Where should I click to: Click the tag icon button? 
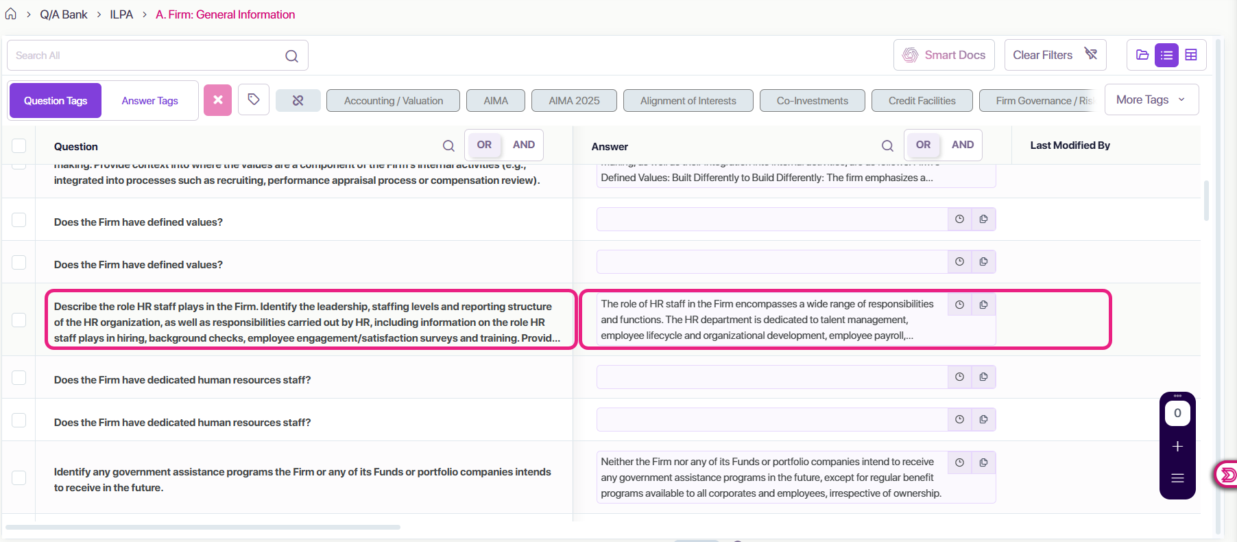[x=254, y=100]
